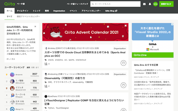Open the TouchDesigner tag

pyautogui.click(x=62, y=108)
